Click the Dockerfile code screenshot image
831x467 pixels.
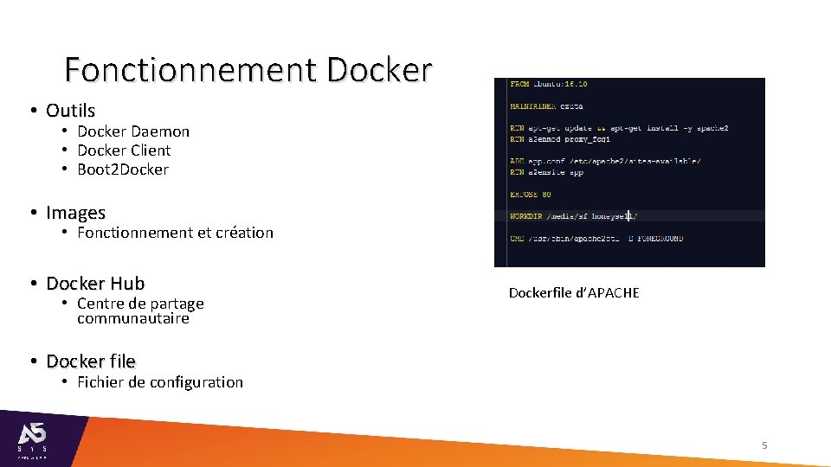pos(629,173)
